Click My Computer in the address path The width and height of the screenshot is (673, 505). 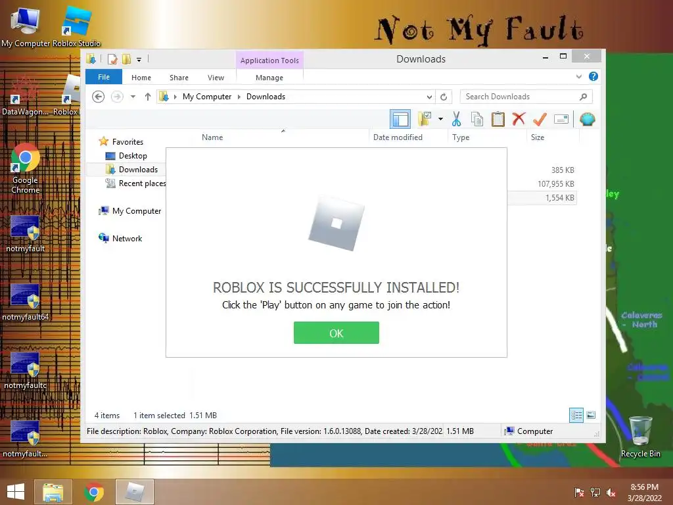coord(207,97)
